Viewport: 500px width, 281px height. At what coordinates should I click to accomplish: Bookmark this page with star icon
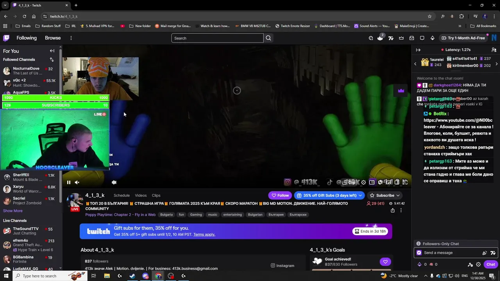click(430, 16)
